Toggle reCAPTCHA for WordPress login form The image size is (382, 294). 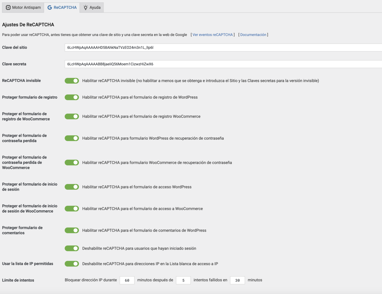[72, 187]
